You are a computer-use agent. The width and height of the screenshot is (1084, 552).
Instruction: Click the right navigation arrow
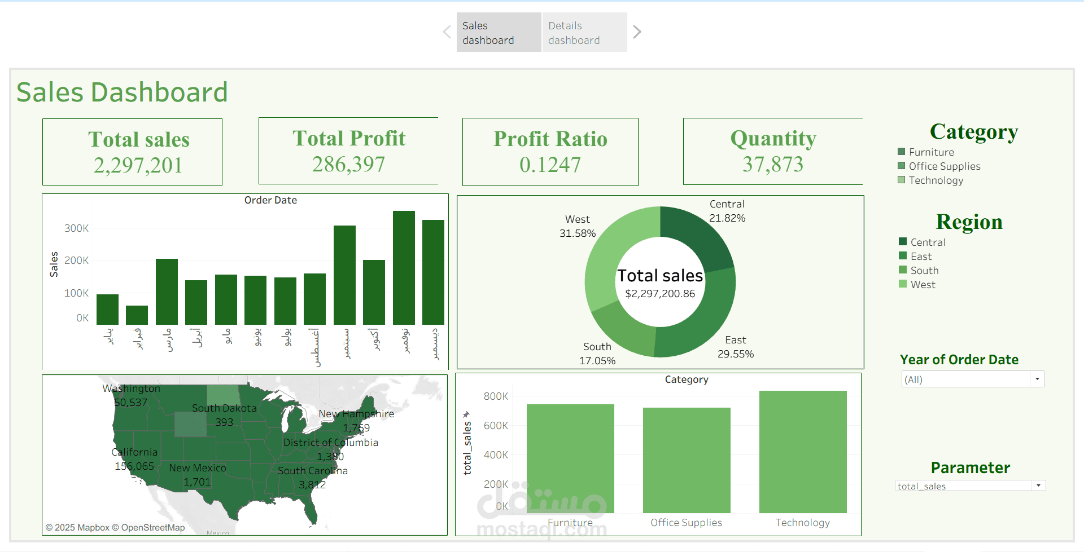coord(637,32)
